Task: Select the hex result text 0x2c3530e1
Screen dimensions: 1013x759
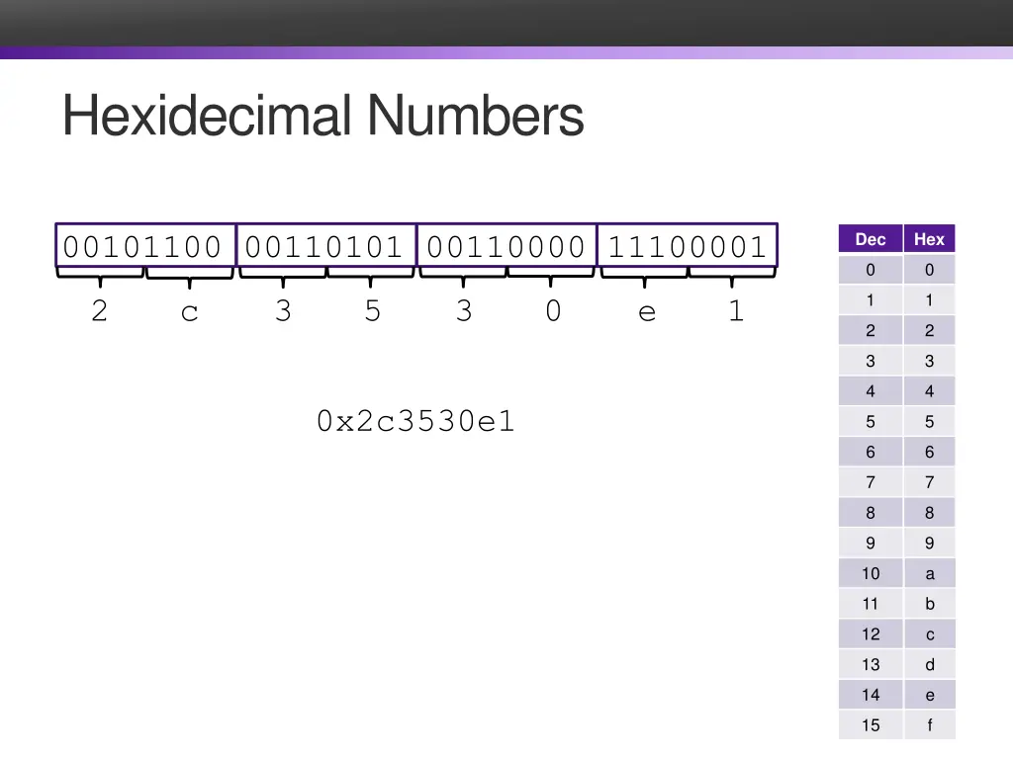Action: pyautogui.click(x=414, y=421)
